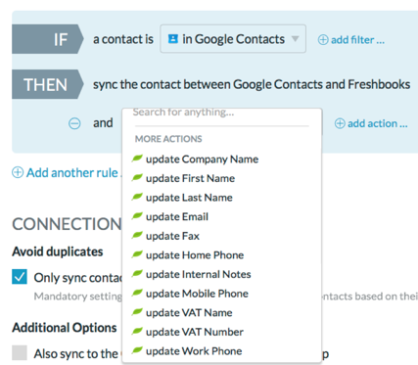
Task: Click the Add another rule link
Action: click(x=73, y=172)
